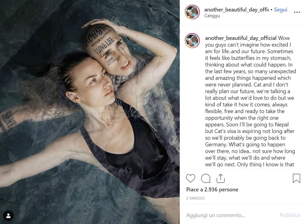View who liked: Piace a 2.936 persone
The width and height of the screenshot is (306, 224).
tap(212, 190)
